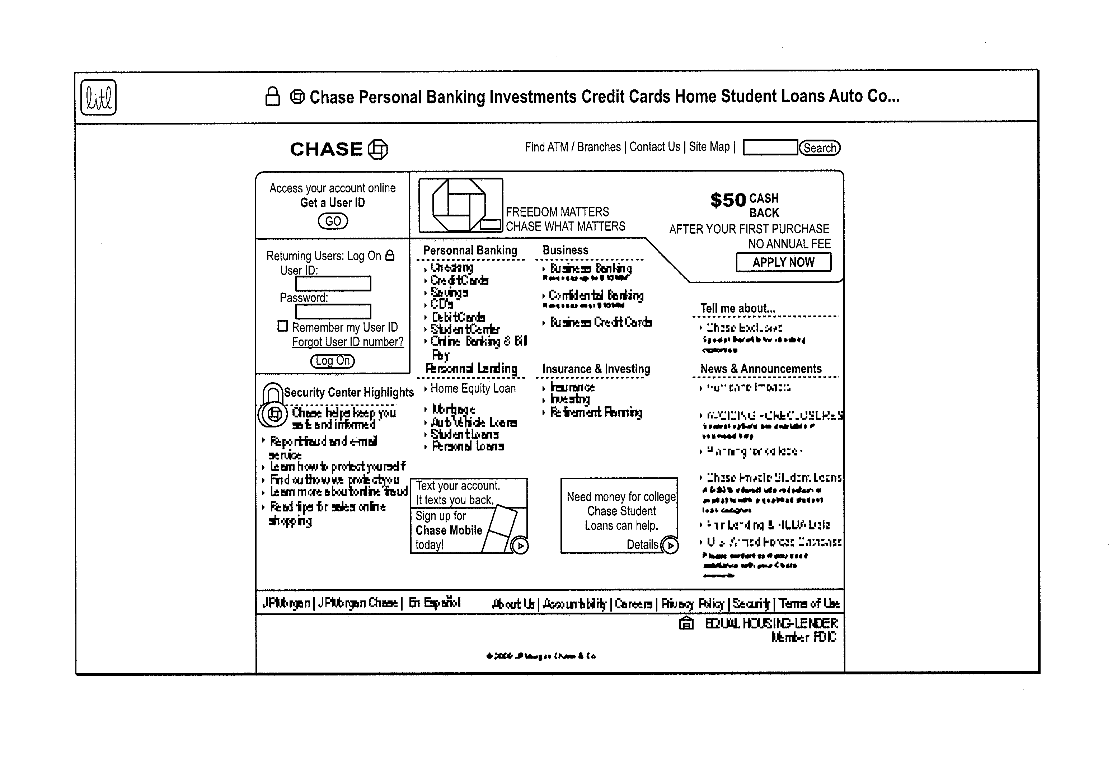Enable account access with GO button
This screenshot has width=1112, height=758.
[332, 221]
